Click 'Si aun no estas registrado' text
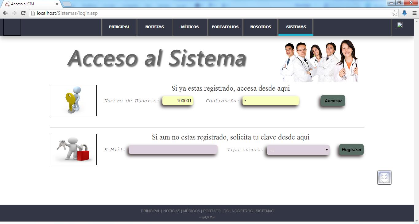This screenshot has height=224, width=419. pos(231,137)
